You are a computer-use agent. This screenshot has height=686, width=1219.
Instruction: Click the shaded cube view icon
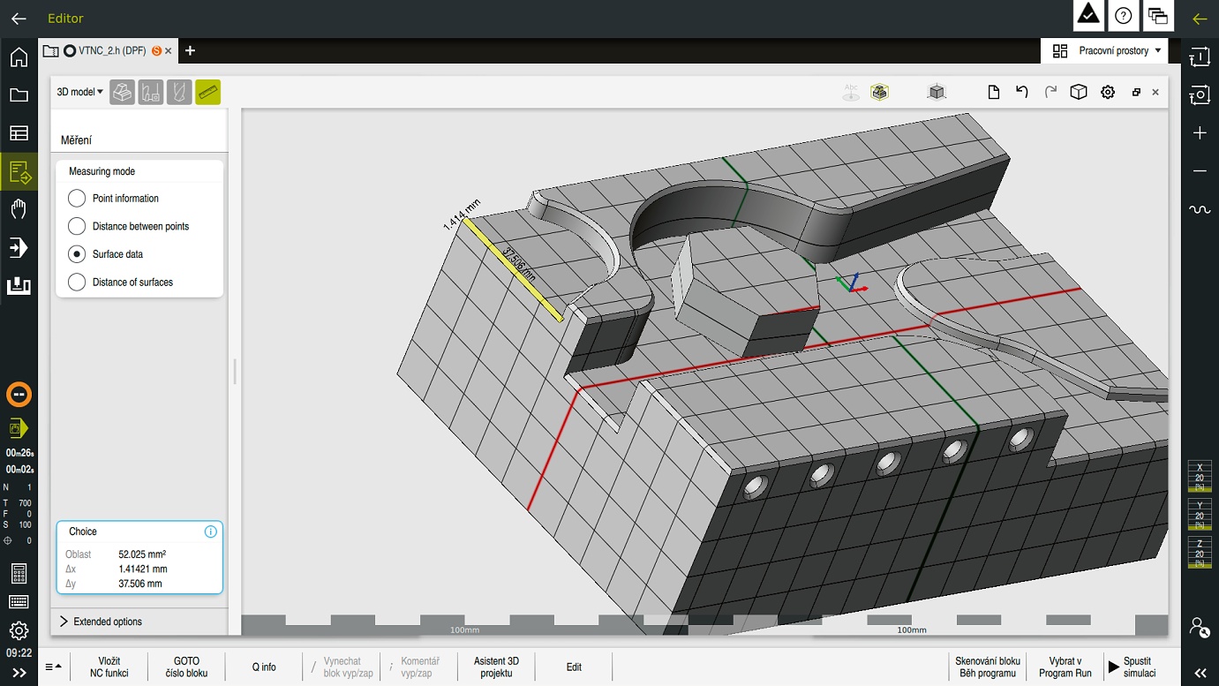[937, 92]
